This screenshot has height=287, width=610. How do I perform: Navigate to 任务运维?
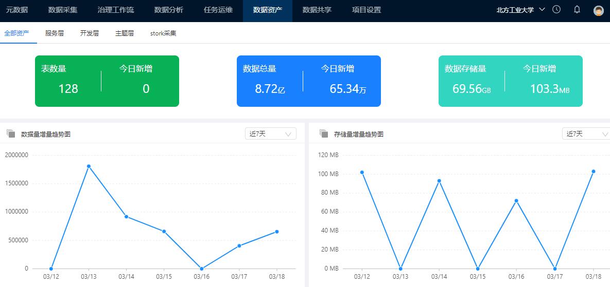point(218,10)
